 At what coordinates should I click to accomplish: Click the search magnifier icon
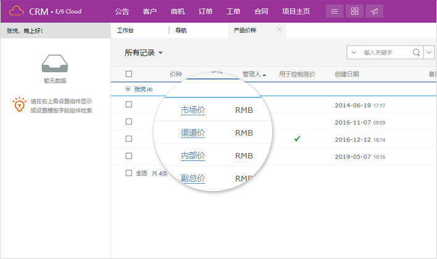416,52
